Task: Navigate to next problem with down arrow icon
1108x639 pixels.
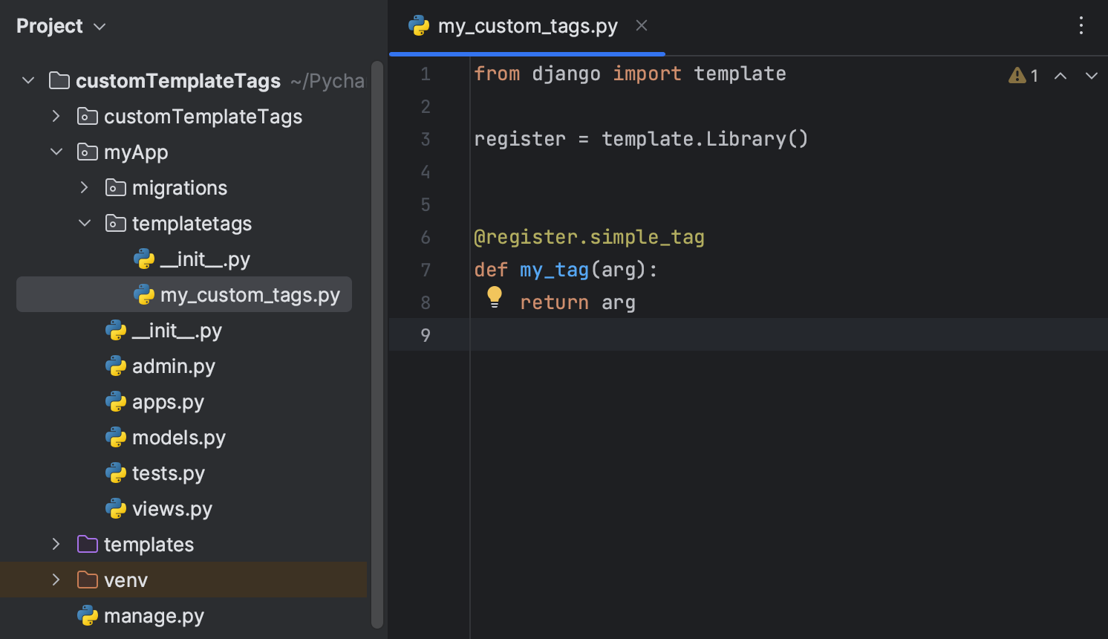Action: click(1090, 75)
